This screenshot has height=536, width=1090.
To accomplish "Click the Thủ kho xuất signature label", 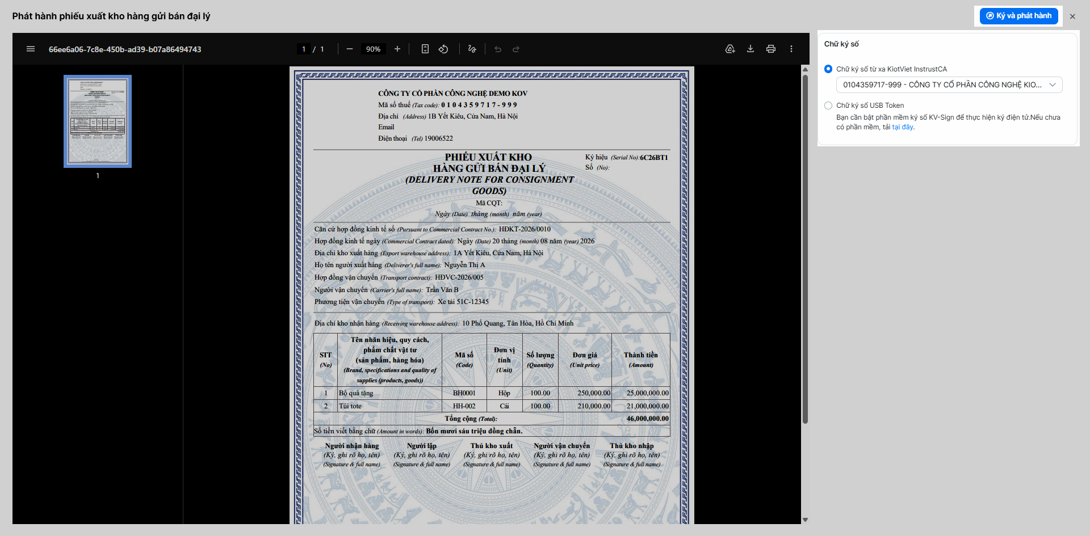I will point(492,446).
